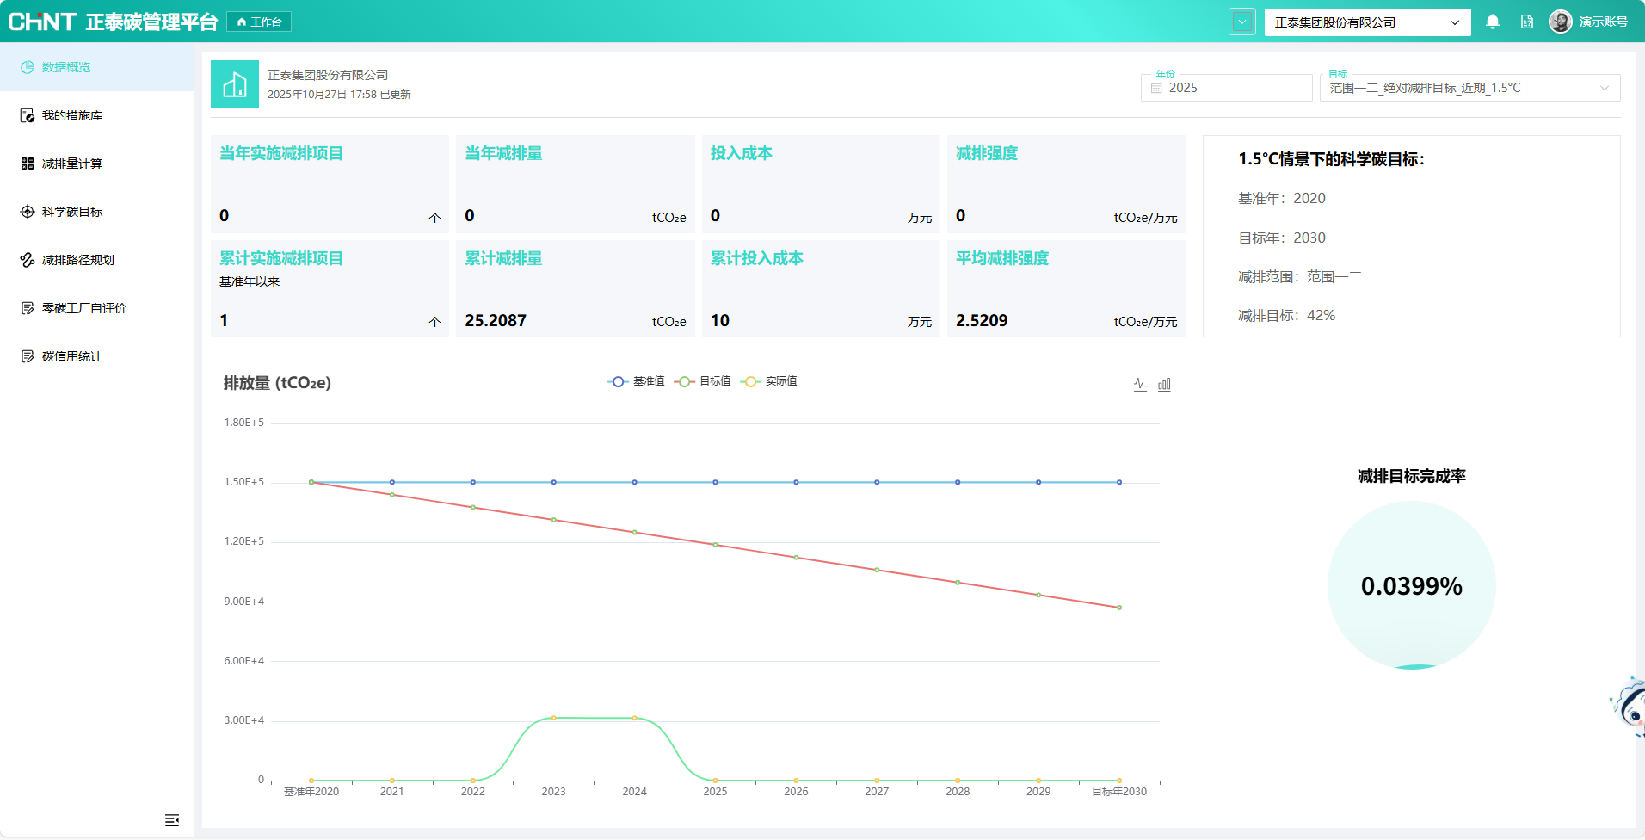
Task: Click the teal building icon for the company
Action: click(235, 84)
